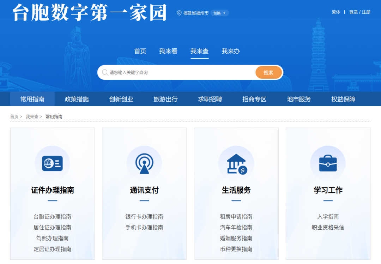Viewport: 381px width, 264px height.
Task: Open 手机卡办理指南 guide
Action: coord(144,227)
